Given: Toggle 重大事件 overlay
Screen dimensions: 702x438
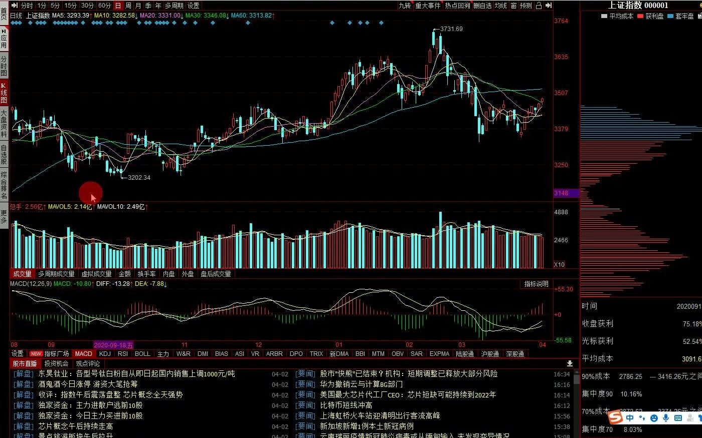Looking at the screenshot, I should click(x=428, y=6).
